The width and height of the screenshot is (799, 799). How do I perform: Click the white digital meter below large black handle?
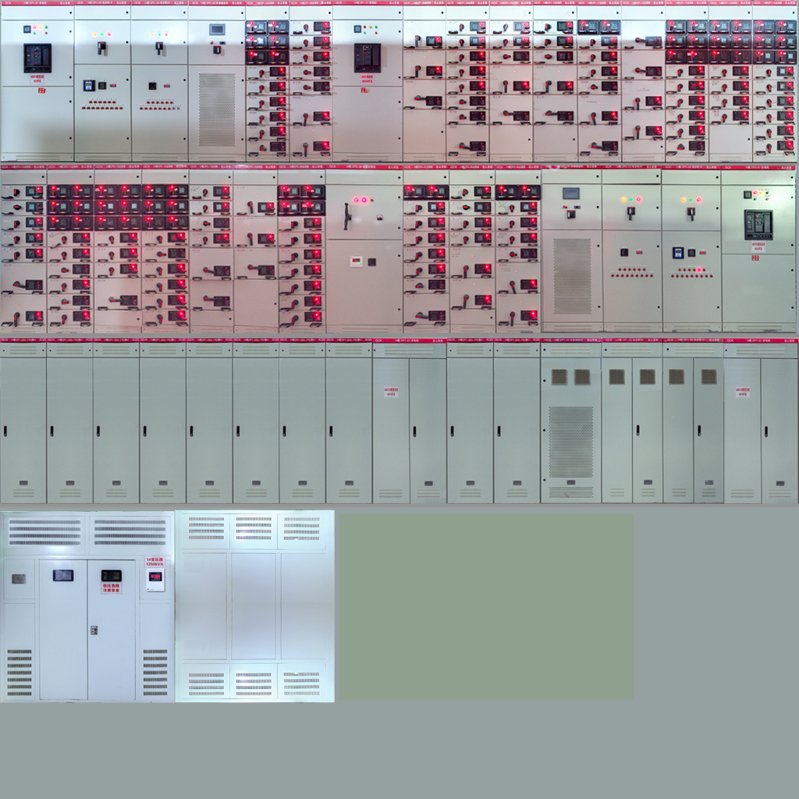[x=356, y=261]
